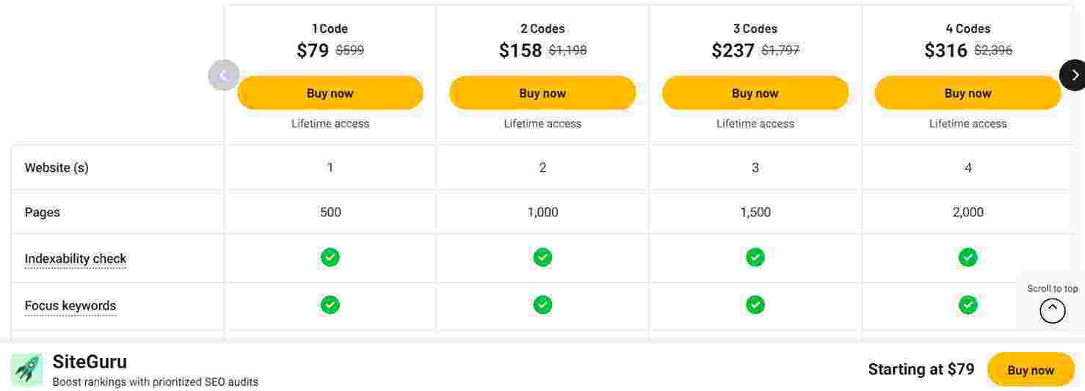Select the 1 Code plan heading
Image resolution: width=1085 pixels, height=391 pixels.
330,29
